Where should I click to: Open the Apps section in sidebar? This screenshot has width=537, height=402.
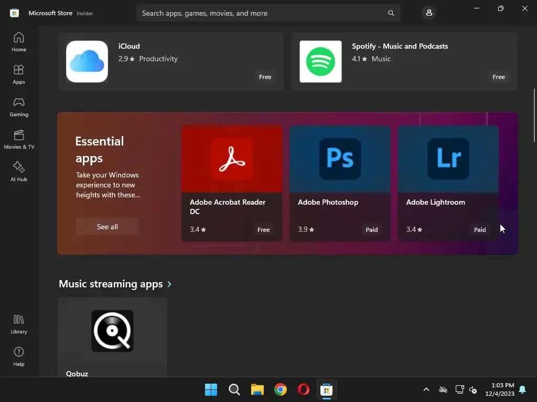point(19,74)
